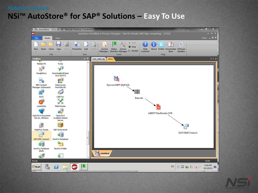
Task: Switch to the View ribbon tab
Action: 58,38
